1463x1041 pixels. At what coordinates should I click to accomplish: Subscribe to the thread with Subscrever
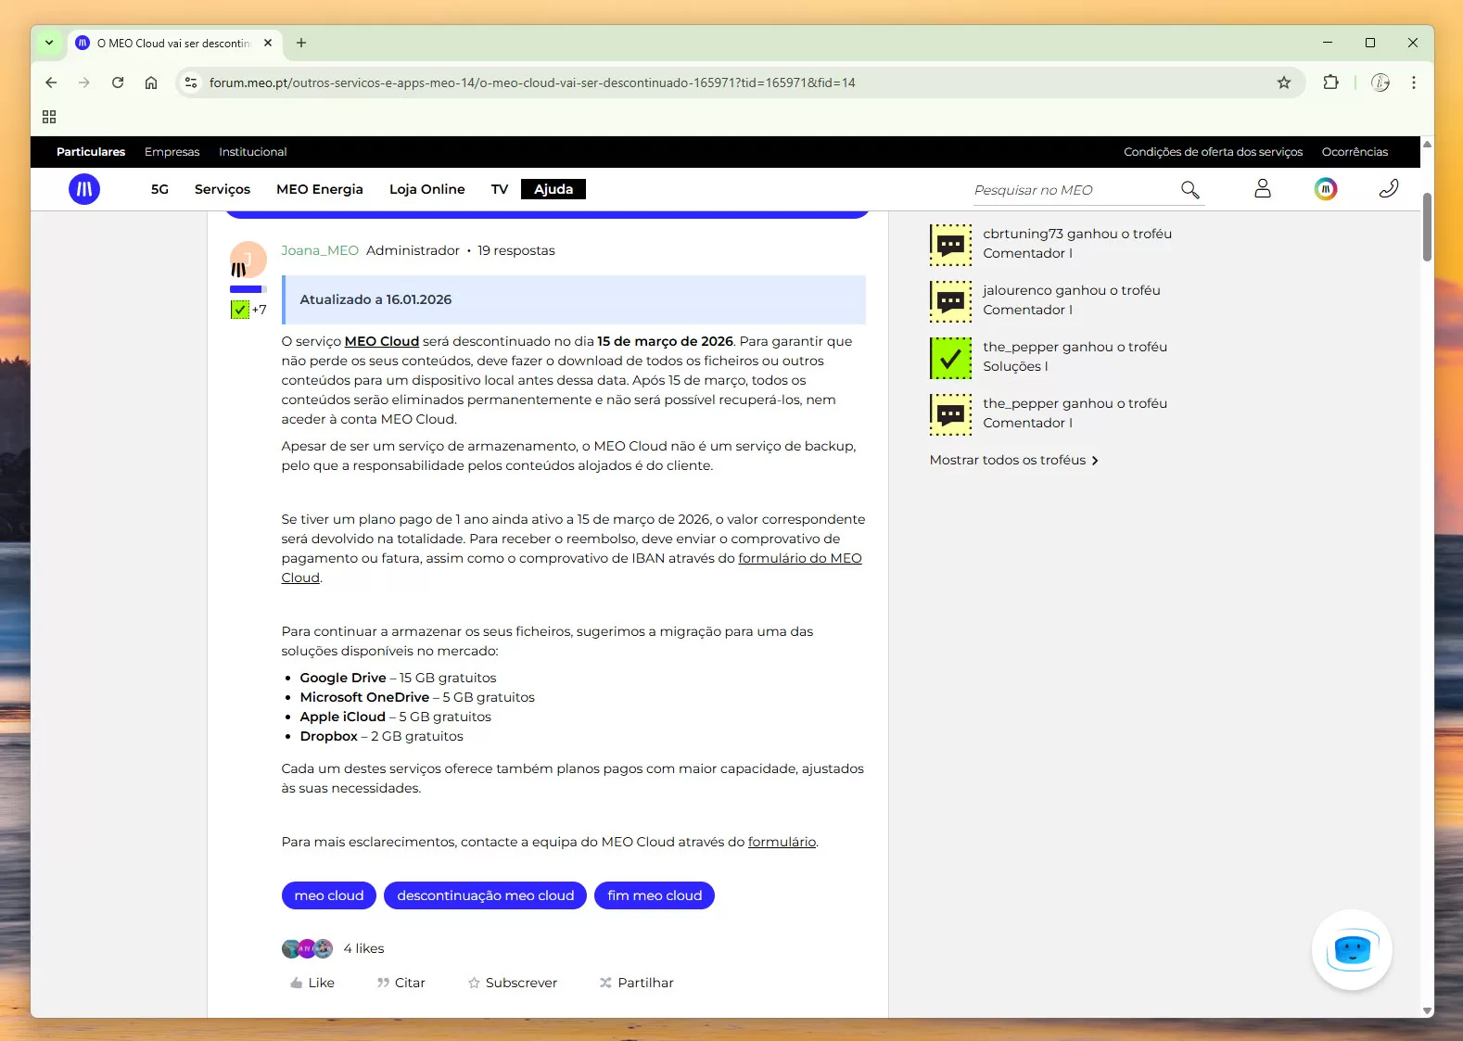[x=513, y=983]
